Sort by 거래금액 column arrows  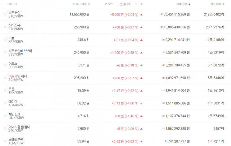[189, 4]
